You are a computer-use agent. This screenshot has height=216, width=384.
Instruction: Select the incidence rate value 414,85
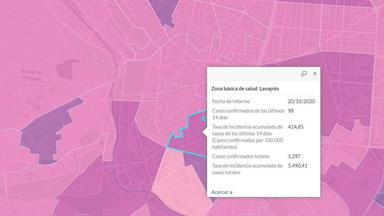coord(295,127)
